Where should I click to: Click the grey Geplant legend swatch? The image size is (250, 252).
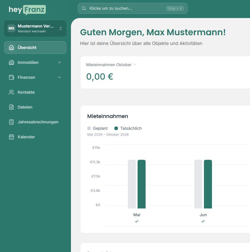pyautogui.click(x=89, y=128)
